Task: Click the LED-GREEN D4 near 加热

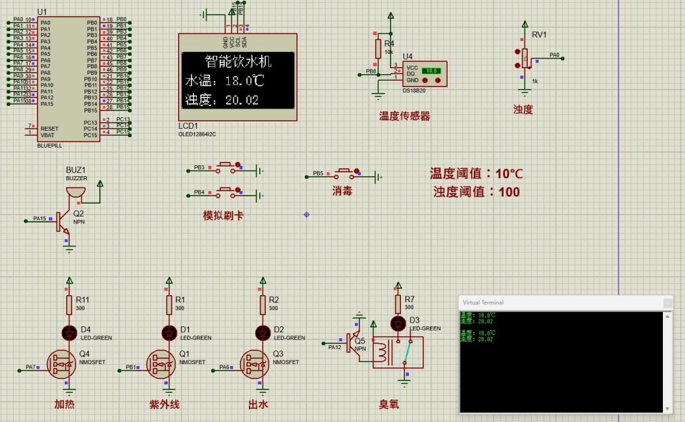Action: 68,333
